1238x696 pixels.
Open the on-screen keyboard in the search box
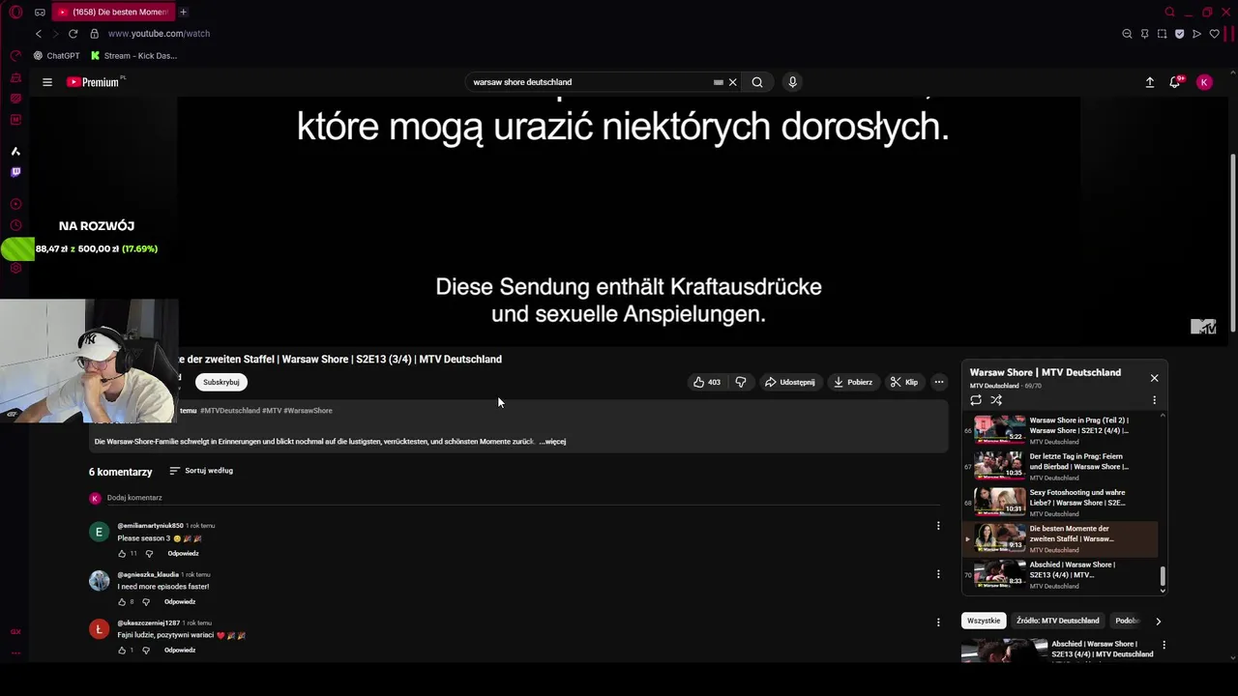click(719, 82)
